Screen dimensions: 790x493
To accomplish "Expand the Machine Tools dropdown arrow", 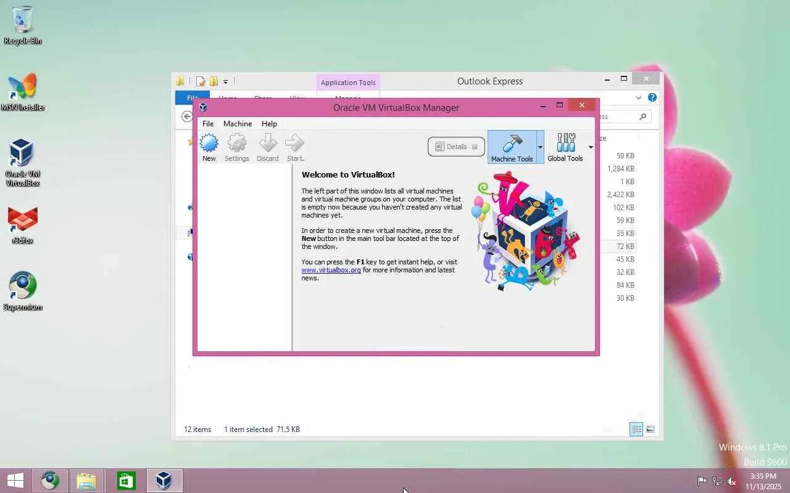I will pyautogui.click(x=540, y=147).
